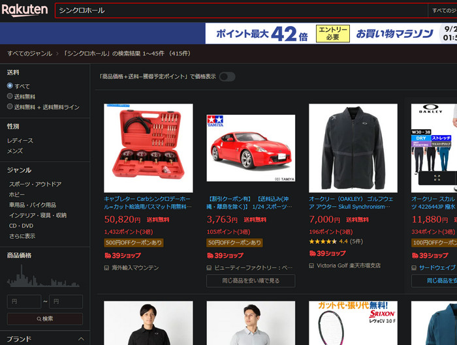Filter by メンズ gender
457x345 pixels.
tap(15, 151)
